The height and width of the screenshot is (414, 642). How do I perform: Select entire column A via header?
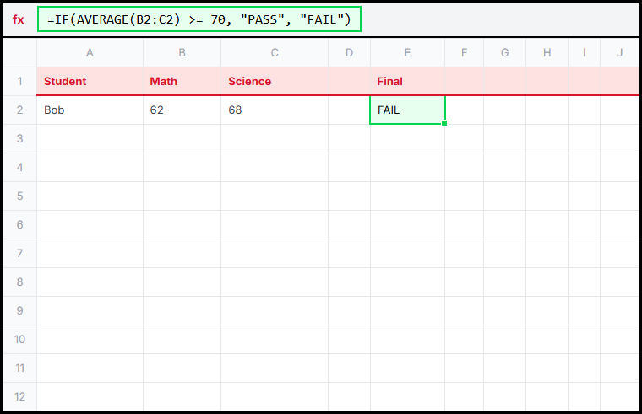(x=90, y=53)
